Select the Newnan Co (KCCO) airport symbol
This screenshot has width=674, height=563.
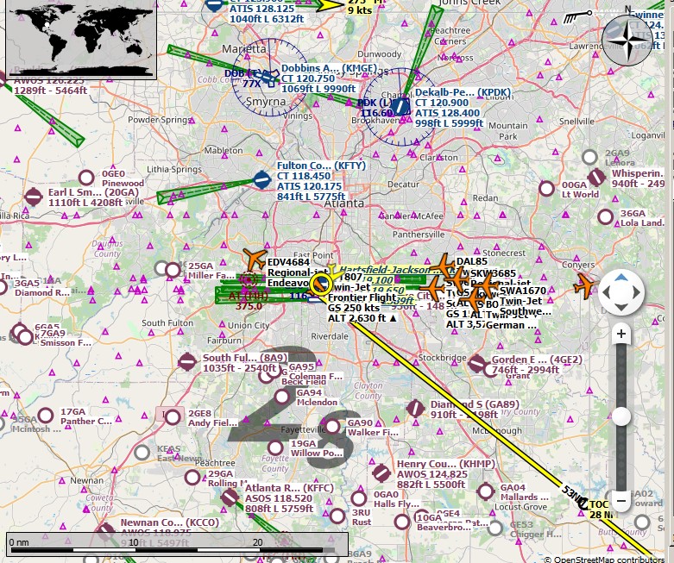(105, 531)
